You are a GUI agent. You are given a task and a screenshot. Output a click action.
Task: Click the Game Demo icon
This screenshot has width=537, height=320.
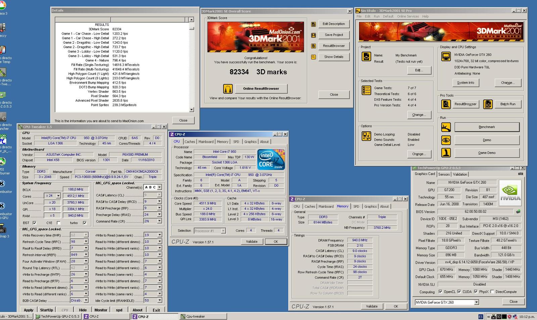tap(446, 153)
